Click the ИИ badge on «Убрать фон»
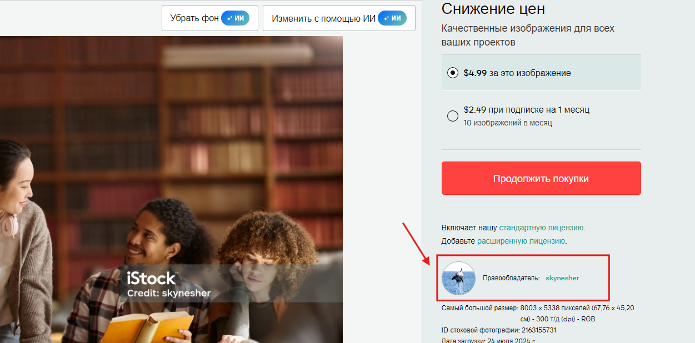695x343 pixels. click(x=235, y=18)
